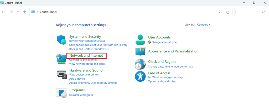Click the Programs category icon
The height and width of the screenshot is (107, 269).
61,93
